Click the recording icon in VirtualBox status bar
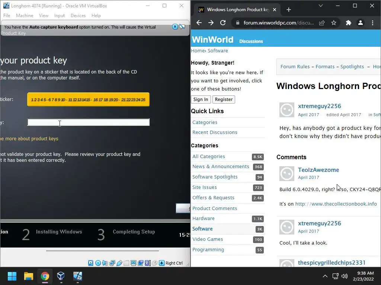Screen dimensions: 381x285 [x=140, y=263]
